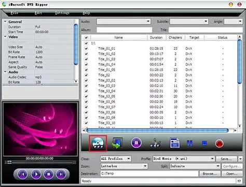Click the profile settings window icon
Screen dimensions: 246x187
coord(175,143)
